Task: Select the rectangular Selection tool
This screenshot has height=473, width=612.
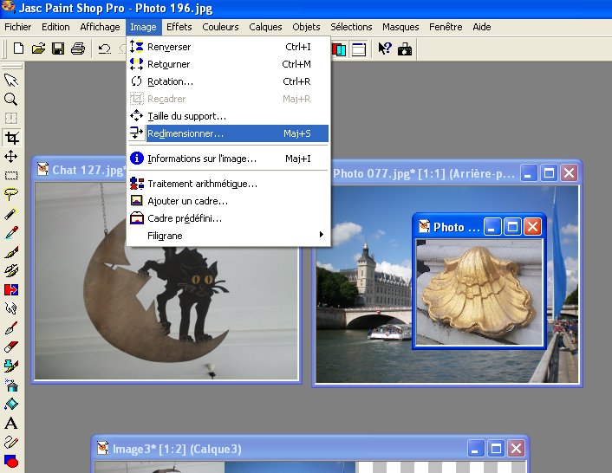Action: pos(11,176)
